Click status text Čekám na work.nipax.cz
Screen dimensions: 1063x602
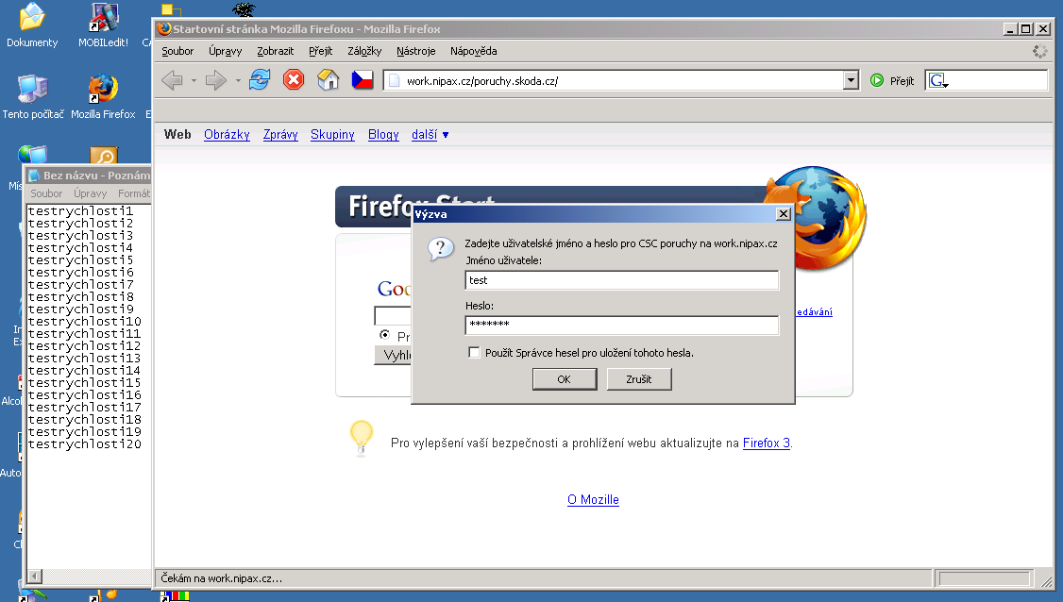pyautogui.click(x=221, y=578)
